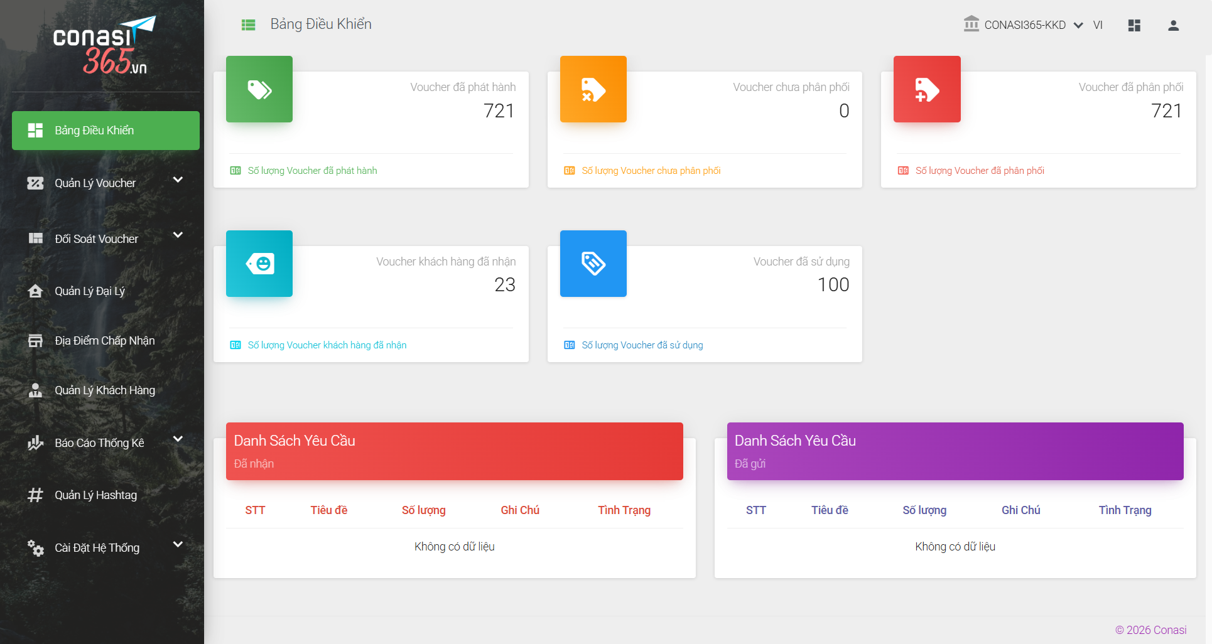This screenshot has width=1212, height=644.
Task: Click the green issued vouchers tag icon
Action: (x=259, y=89)
